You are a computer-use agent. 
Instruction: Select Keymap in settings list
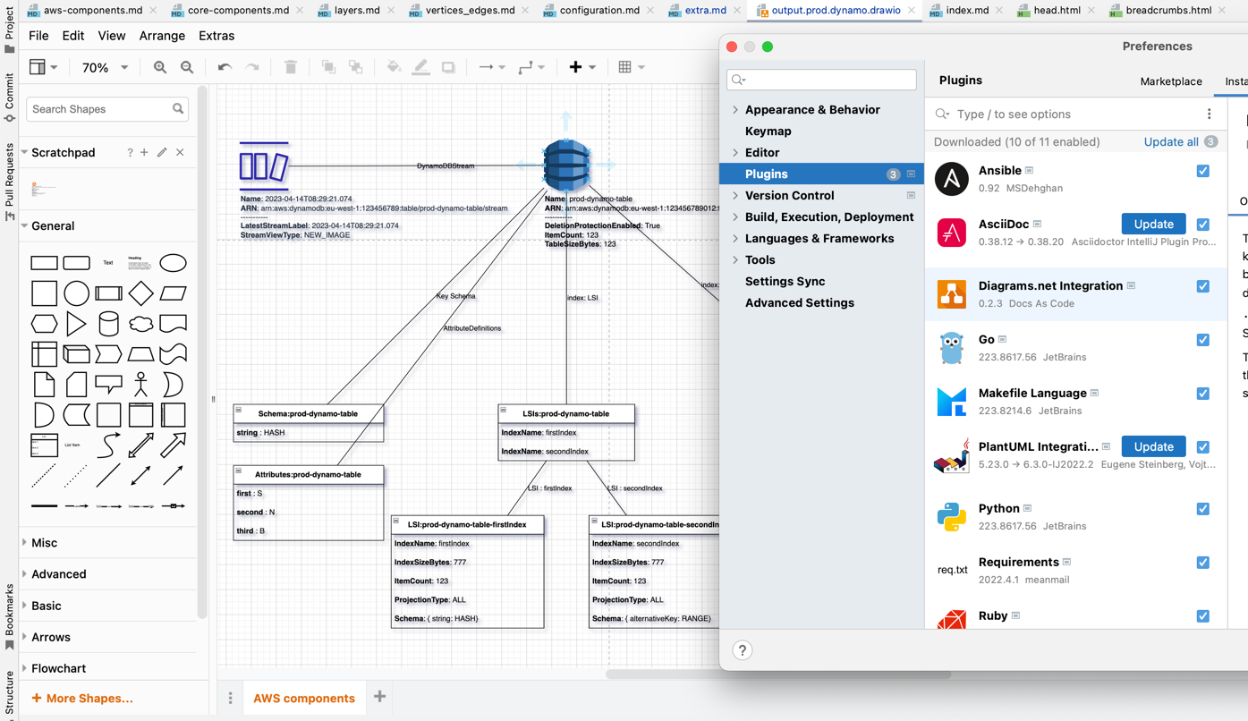pos(768,131)
